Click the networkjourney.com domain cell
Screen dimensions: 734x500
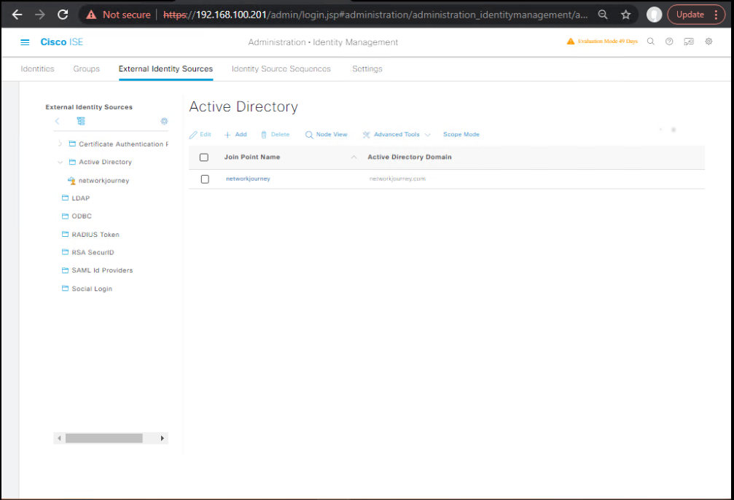point(397,179)
